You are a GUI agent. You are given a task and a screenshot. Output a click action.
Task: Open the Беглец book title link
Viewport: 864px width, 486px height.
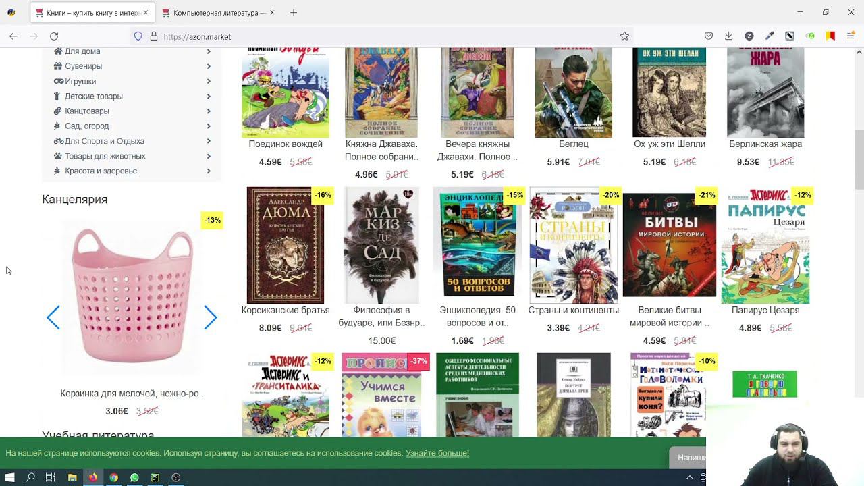[x=574, y=144]
